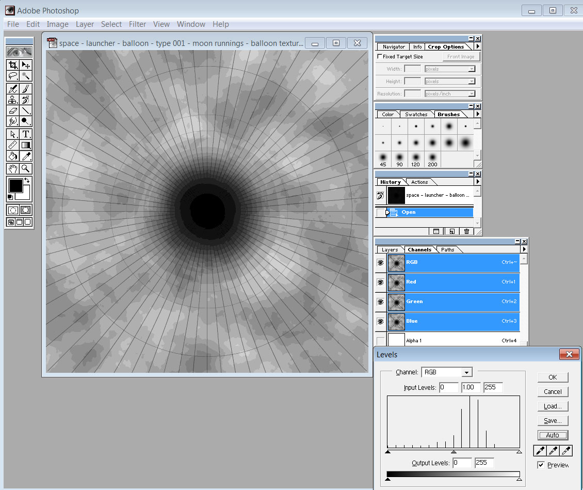583x490 pixels.
Task: Switch to the Hand tool
Action: [x=13, y=169]
